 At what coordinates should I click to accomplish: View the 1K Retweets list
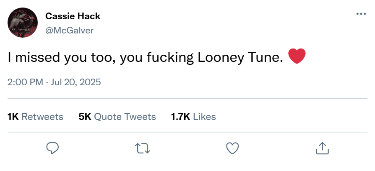(x=36, y=117)
